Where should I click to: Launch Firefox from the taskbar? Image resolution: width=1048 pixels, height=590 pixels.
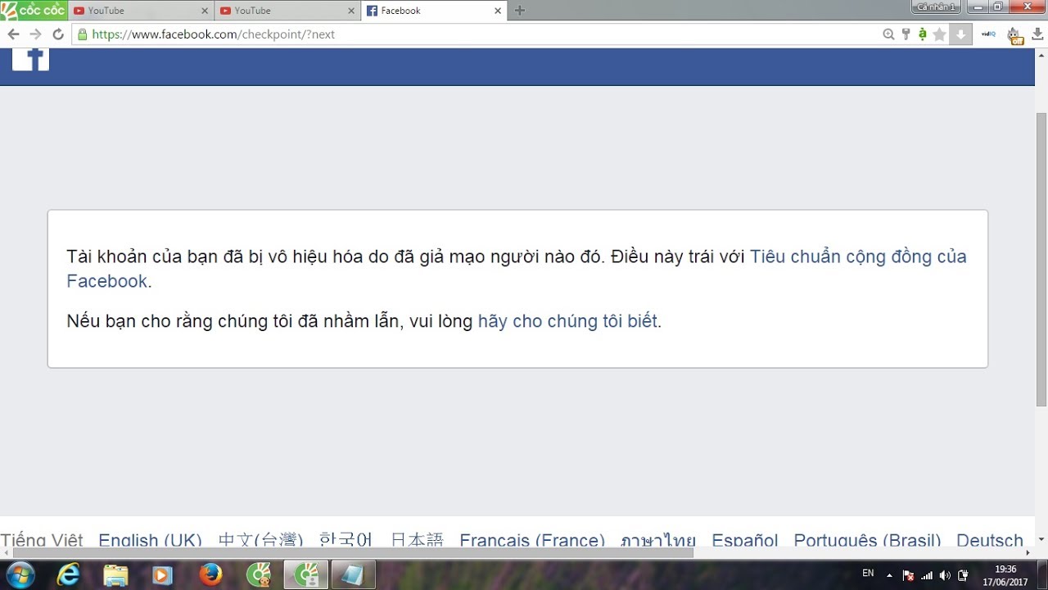tap(210, 574)
